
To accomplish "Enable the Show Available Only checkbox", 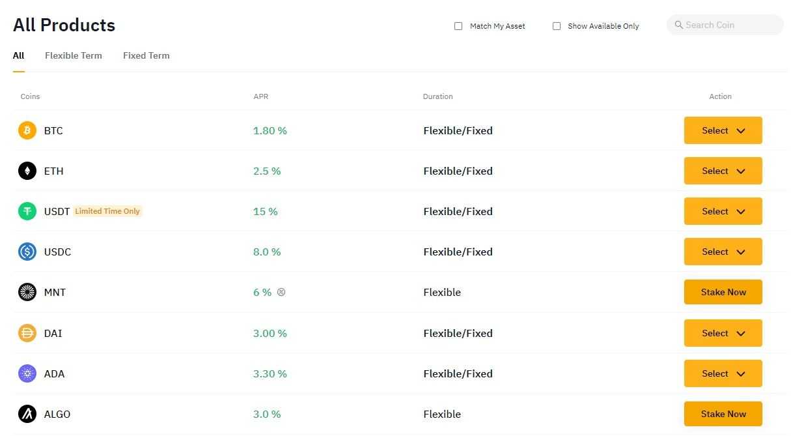I will (x=557, y=25).
